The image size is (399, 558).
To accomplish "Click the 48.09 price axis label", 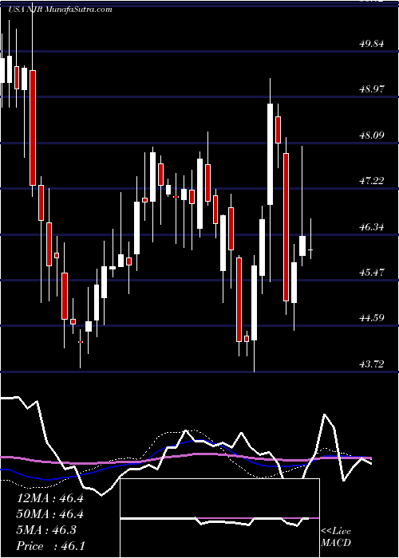I will click(x=372, y=136).
